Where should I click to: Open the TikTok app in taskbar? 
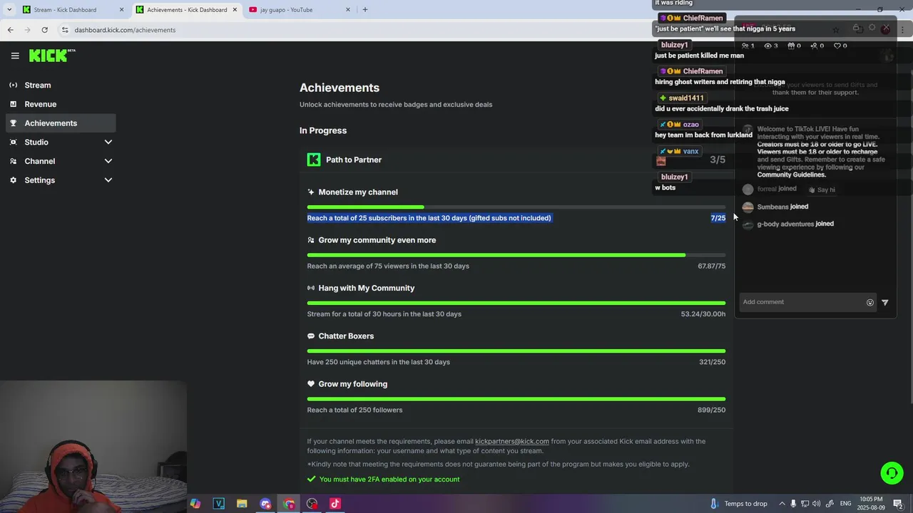(x=335, y=504)
